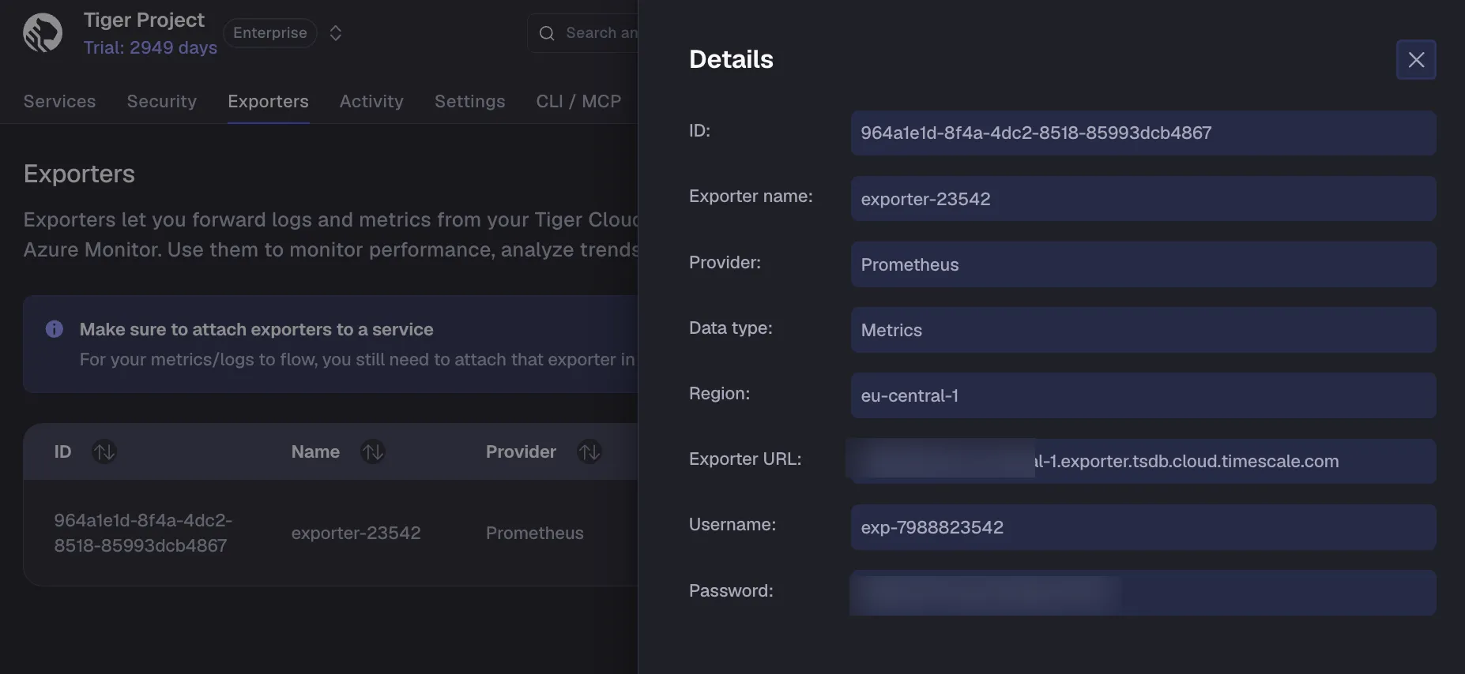
Task: Open the Services tab
Action: [59, 101]
